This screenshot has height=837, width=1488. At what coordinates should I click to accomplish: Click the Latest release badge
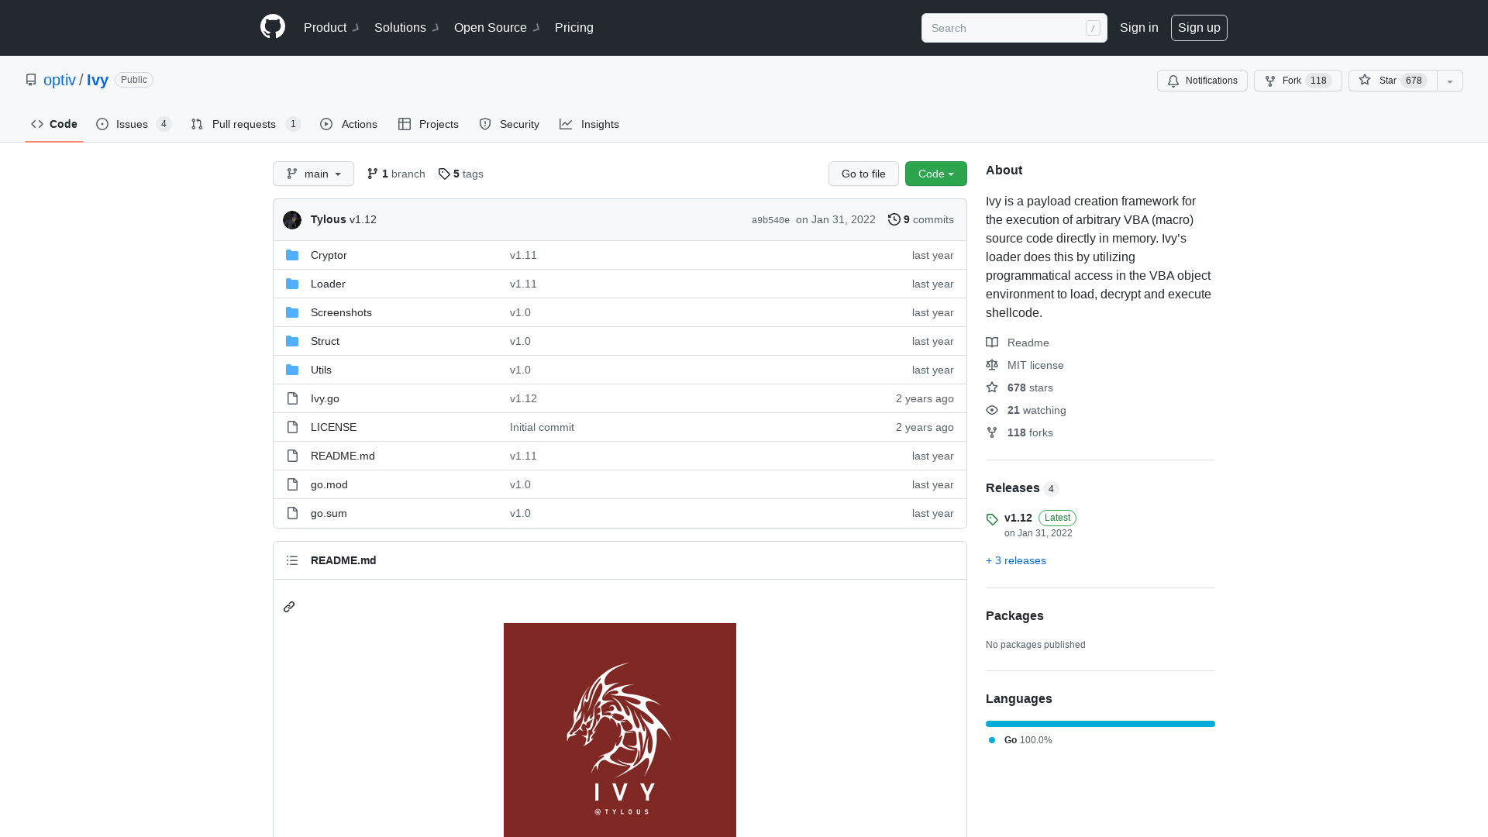(x=1057, y=518)
